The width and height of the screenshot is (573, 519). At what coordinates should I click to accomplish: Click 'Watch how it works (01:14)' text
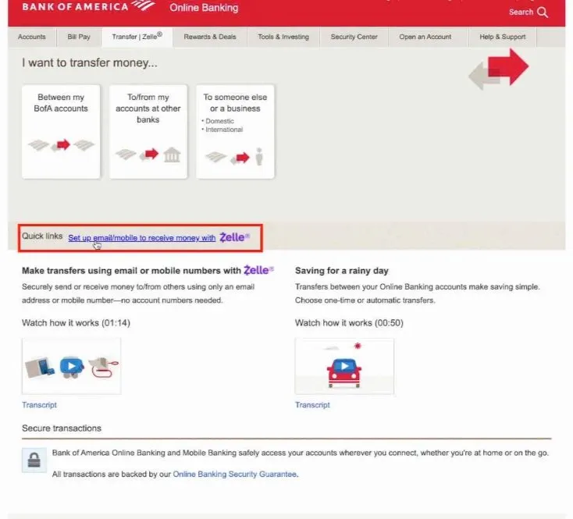[76, 323]
